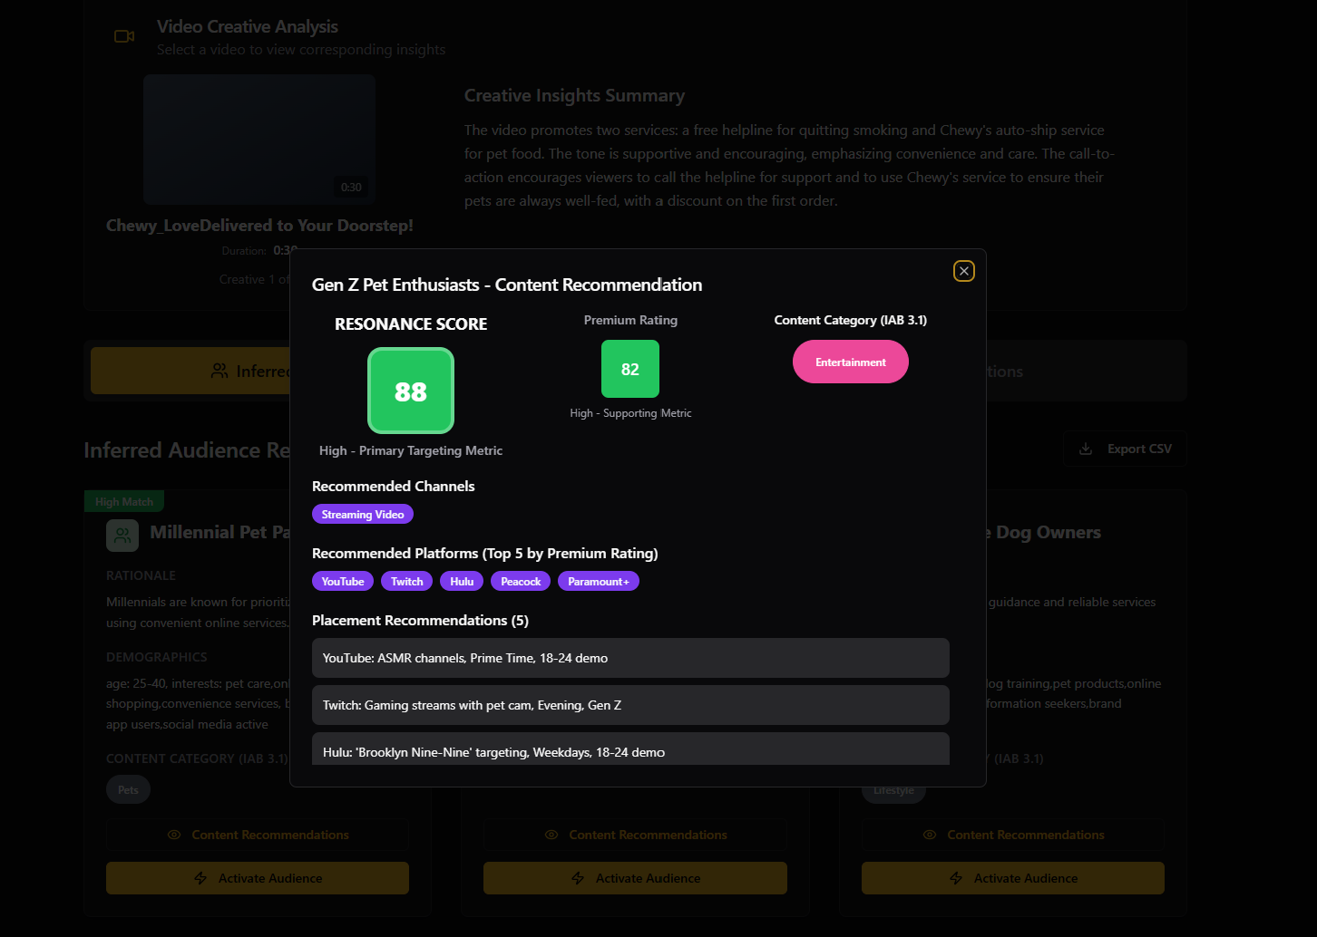Click the High - Primary Targeting Metric label
This screenshot has width=1317, height=937.
pyautogui.click(x=411, y=450)
